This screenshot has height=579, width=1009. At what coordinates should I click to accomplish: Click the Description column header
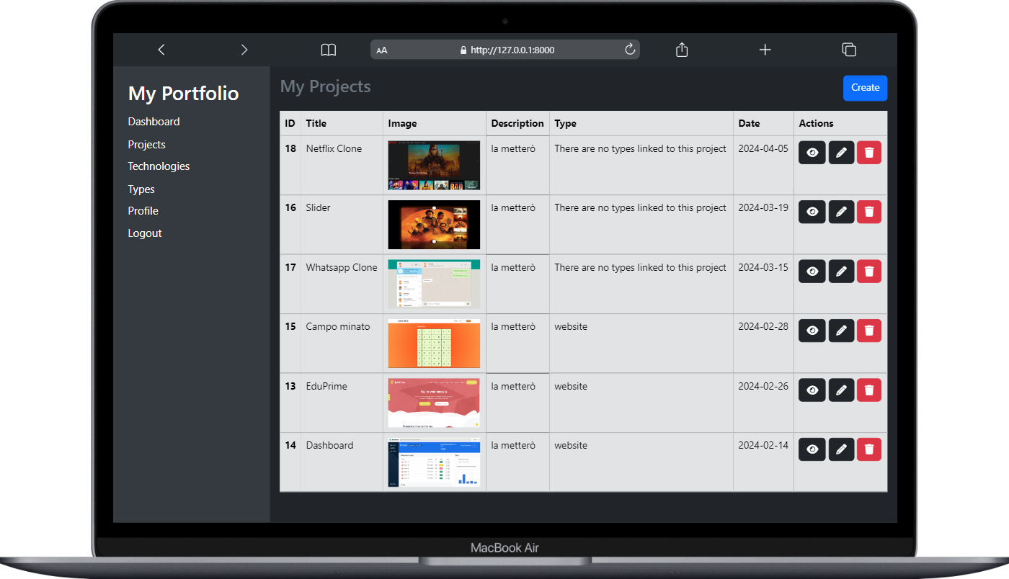pos(517,123)
